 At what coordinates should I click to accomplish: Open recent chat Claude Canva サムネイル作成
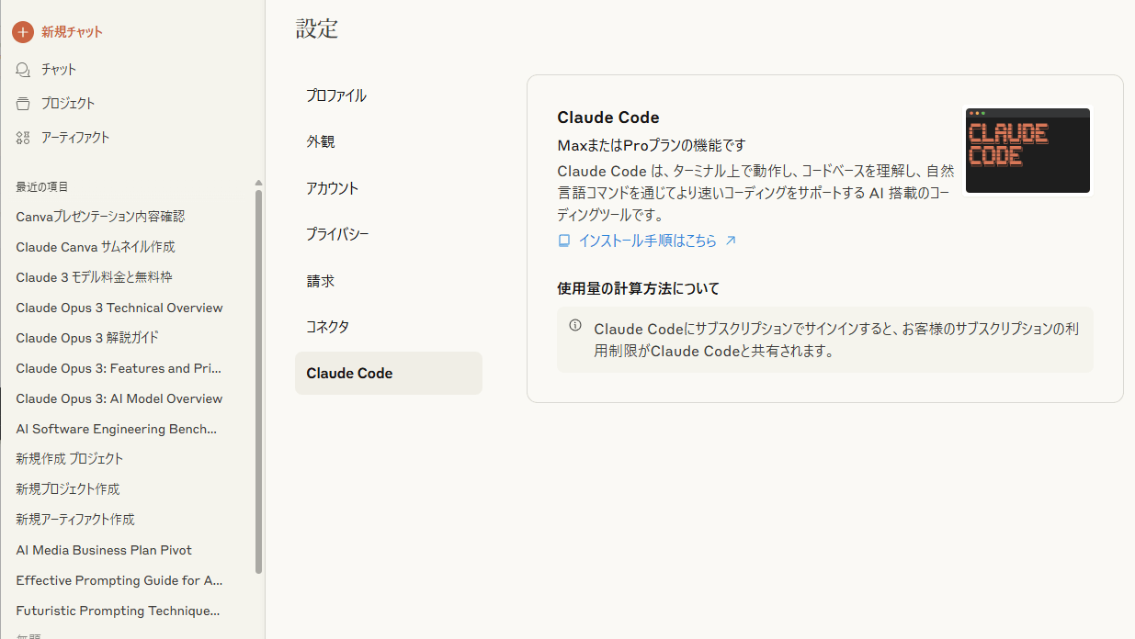pyautogui.click(x=96, y=247)
